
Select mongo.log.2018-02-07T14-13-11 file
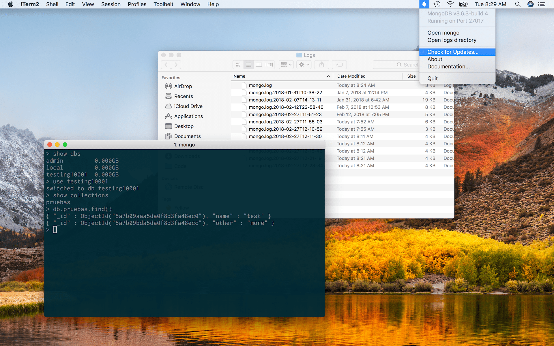[286, 100]
